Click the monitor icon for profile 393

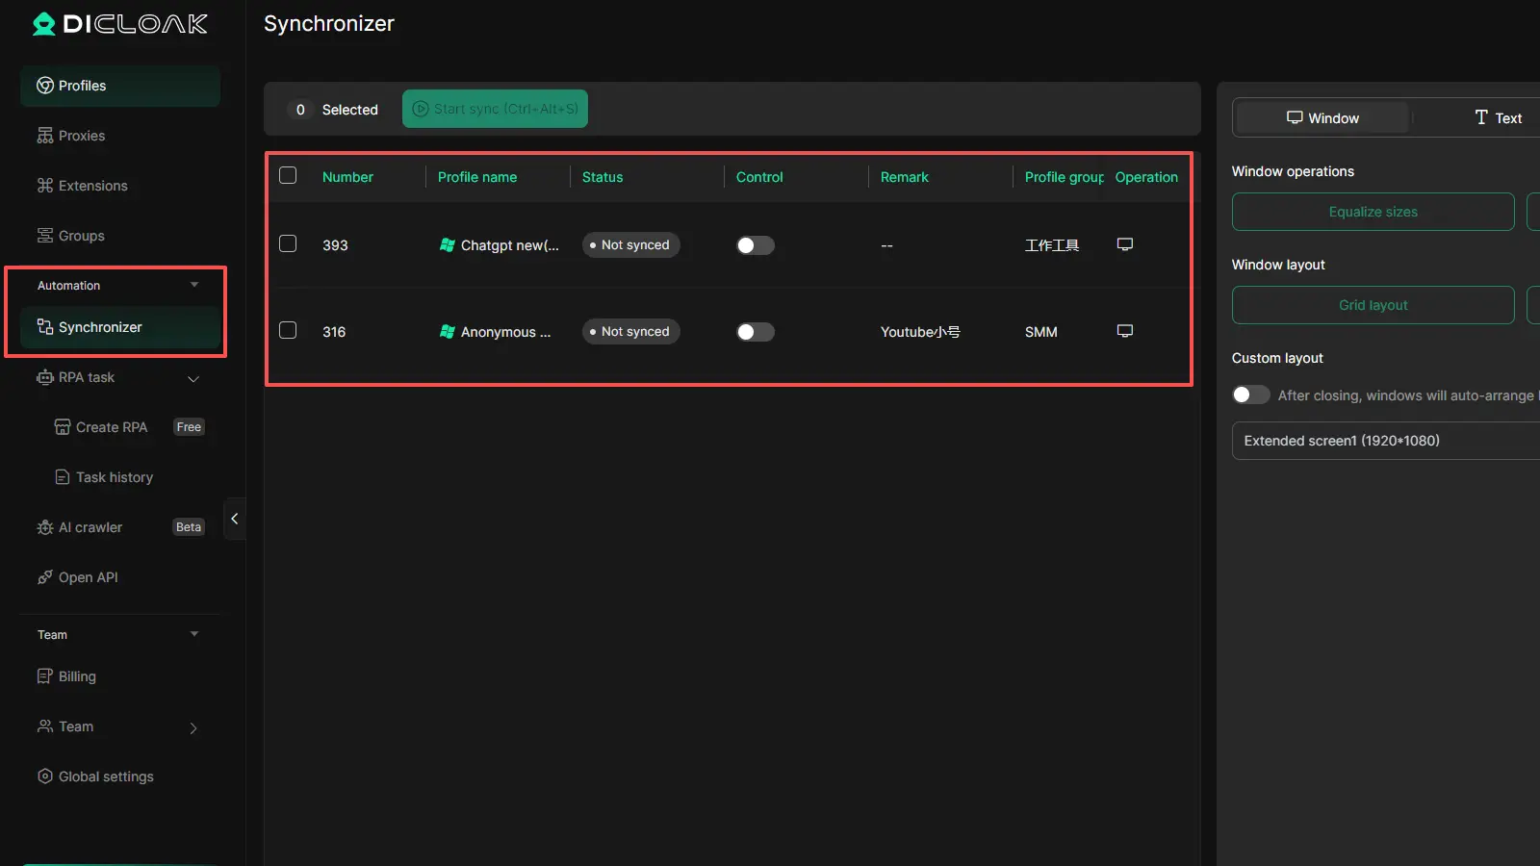pos(1124,244)
